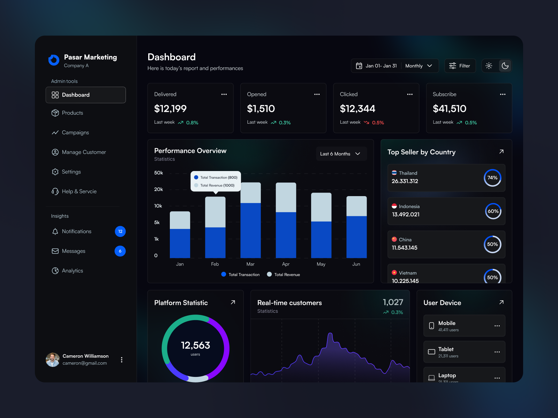Open Top Seller by Country details via arrow link

click(501, 152)
